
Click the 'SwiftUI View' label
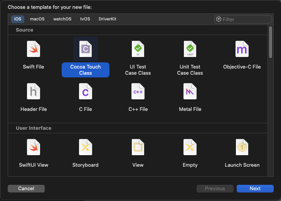pyautogui.click(x=34, y=165)
